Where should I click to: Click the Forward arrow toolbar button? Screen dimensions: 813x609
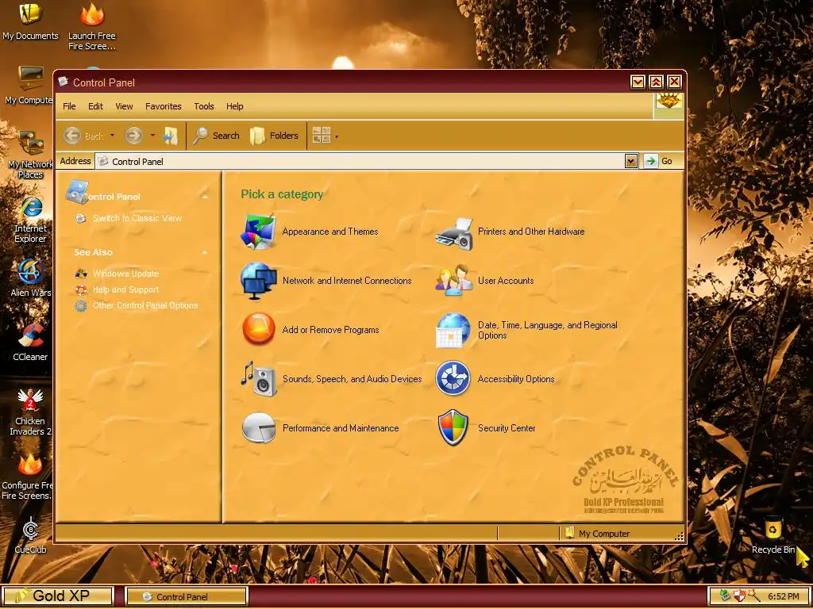click(x=133, y=136)
